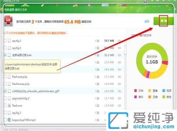Click the C盘 label in the flash.ocx row
This screenshot has height=131, width=177.
[x=97, y=106]
